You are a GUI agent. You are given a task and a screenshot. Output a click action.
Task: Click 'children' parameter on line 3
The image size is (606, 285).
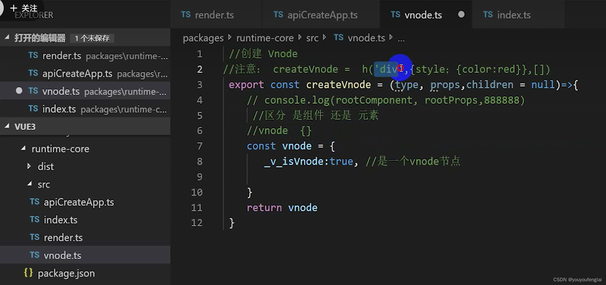click(490, 85)
